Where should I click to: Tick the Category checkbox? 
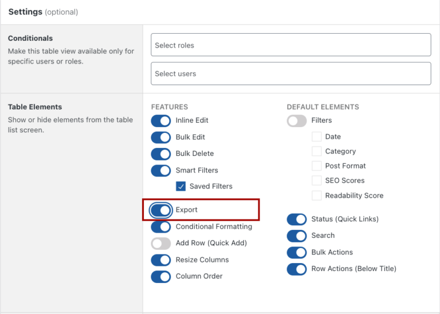[316, 151]
